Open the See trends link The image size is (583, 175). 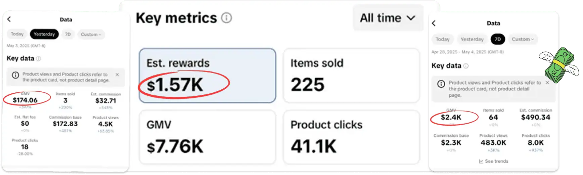pyautogui.click(x=494, y=161)
